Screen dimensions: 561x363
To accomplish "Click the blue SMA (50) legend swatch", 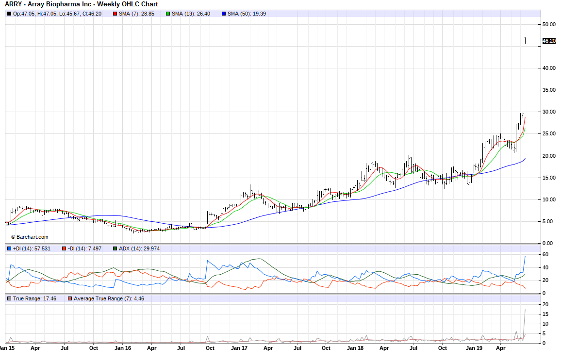I will click(224, 14).
